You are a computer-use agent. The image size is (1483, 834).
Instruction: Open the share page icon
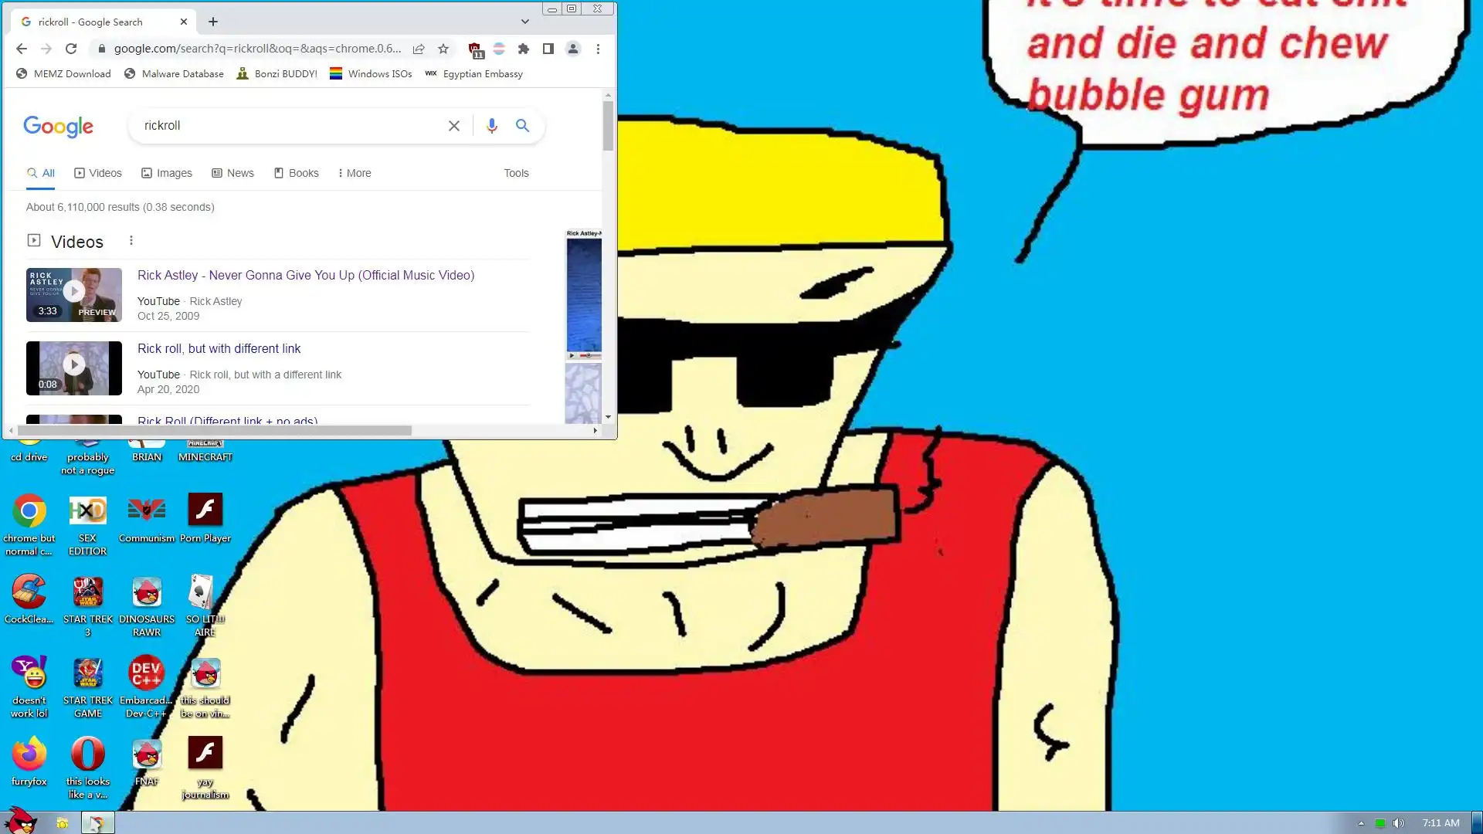tap(419, 49)
